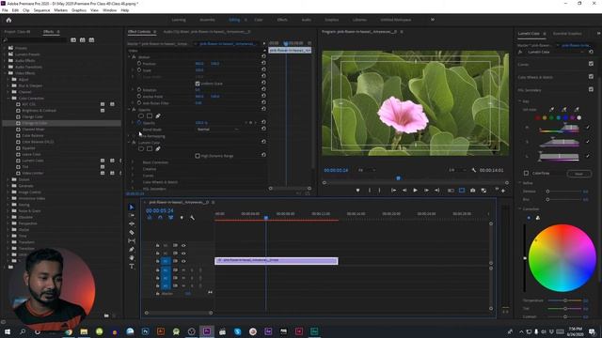Create ellipse mask under Opacity
The image size is (602, 338).
[141, 115]
